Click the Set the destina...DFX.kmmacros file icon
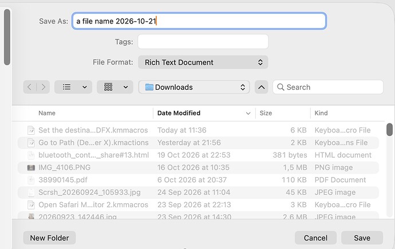The height and width of the screenshot is (249, 395). (31, 130)
